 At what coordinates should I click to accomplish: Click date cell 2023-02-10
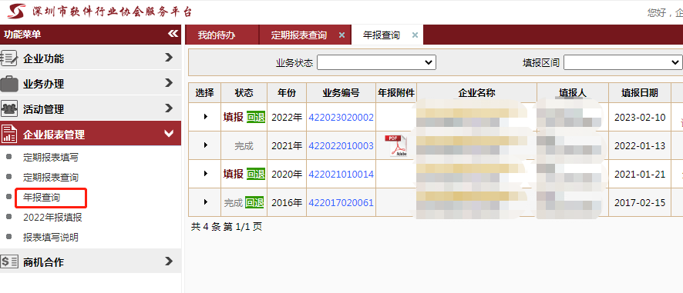[639, 118]
